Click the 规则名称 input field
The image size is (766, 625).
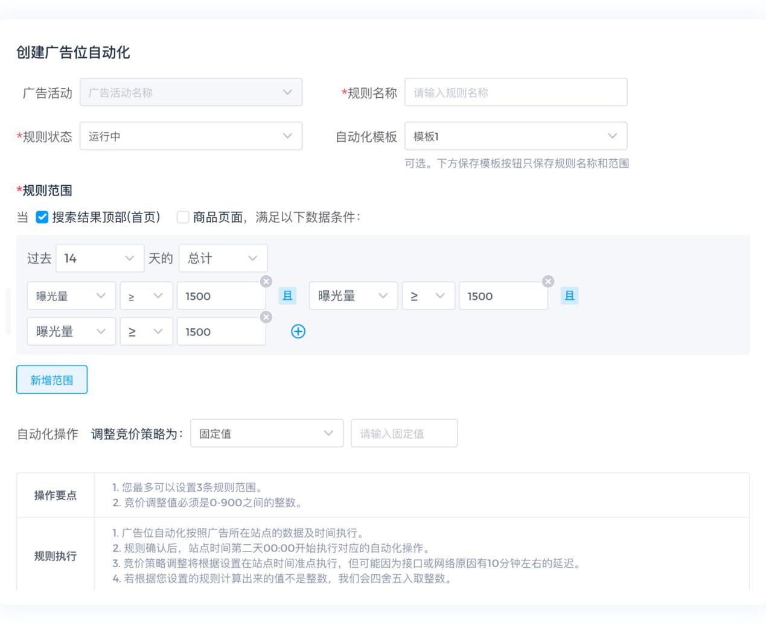tap(515, 92)
